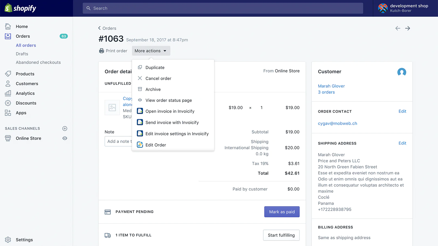Screen dimensions: 438x246
Task: Open the Analytics icon
Action: point(8,93)
